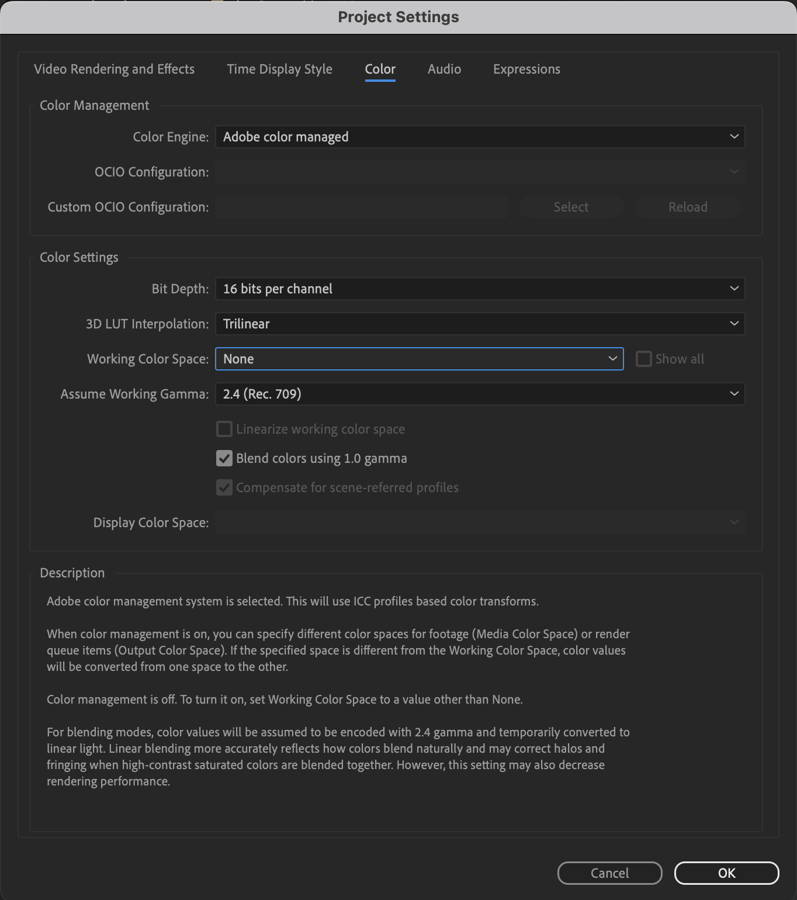Open the OCIO Configuration dropdown
Screen dimensions: 797x900
[x=479, y=171]
